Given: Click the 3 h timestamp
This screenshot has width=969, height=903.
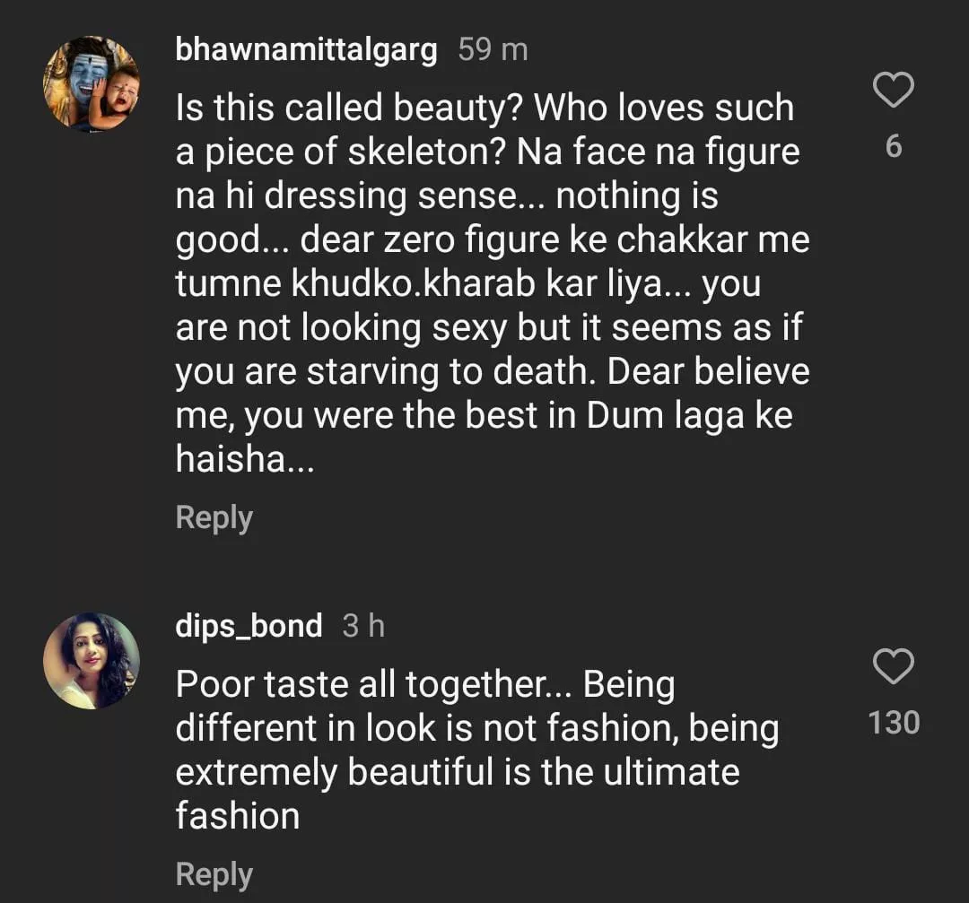Looking at the screenshot, I should (x=363, y=626).
